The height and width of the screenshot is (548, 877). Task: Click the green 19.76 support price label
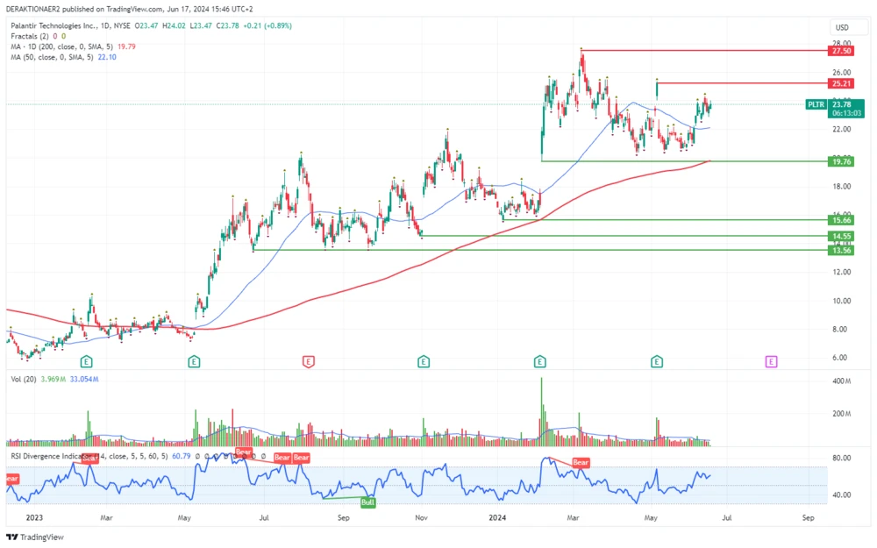click(840, 161)
